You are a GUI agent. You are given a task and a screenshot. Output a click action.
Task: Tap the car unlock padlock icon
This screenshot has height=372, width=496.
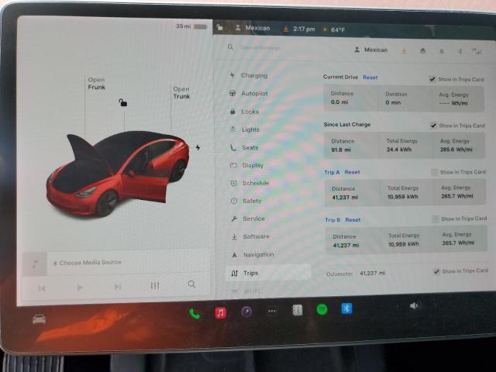(122, 102)
